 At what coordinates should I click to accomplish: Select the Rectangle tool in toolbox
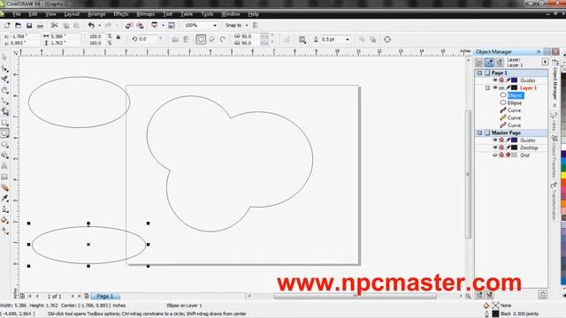(x=4, y=123)
